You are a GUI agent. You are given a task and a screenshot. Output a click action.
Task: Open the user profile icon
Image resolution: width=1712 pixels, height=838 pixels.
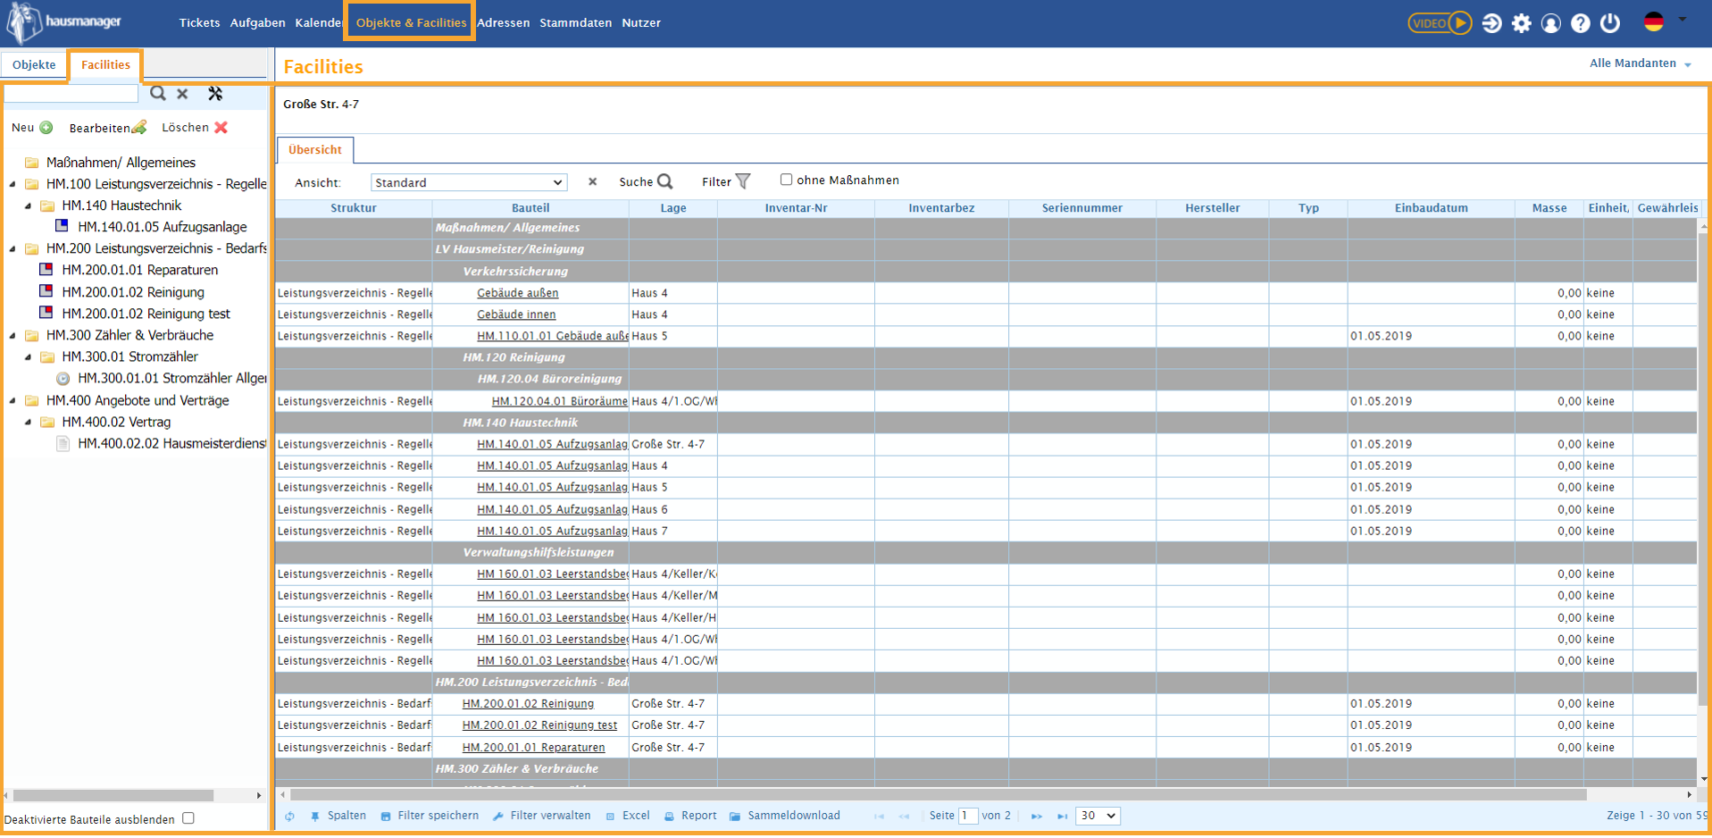point(1551,23)
